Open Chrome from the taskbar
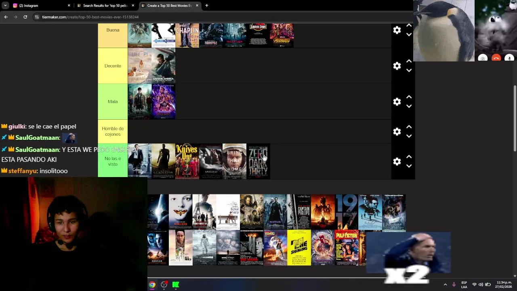 152,285
